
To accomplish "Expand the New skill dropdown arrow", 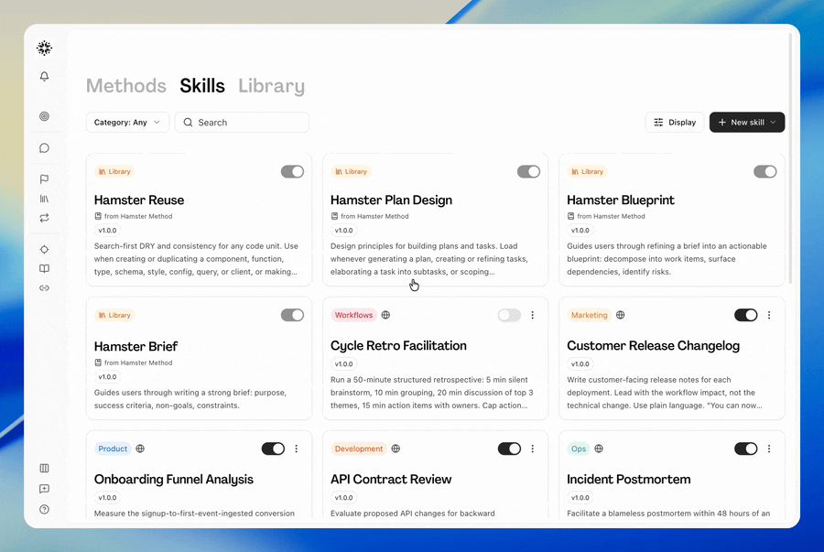I will (x=773, y=123).
